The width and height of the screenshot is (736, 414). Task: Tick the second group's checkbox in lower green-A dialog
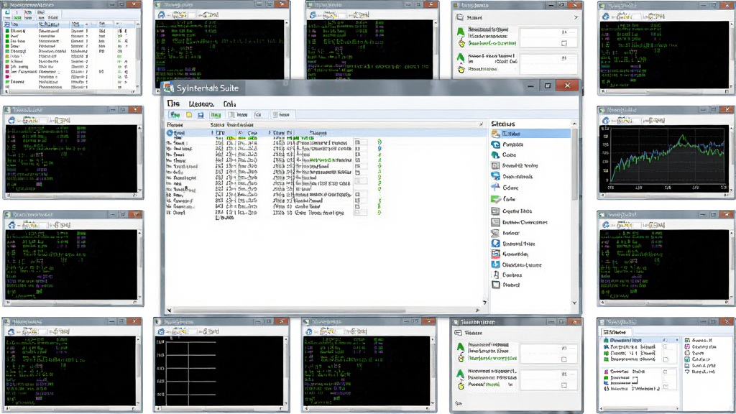coord(563,385)
